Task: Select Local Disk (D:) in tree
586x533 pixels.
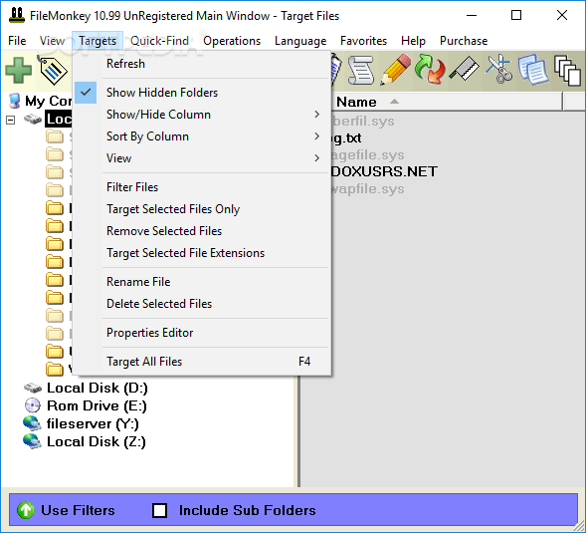Action: point(98,388)
